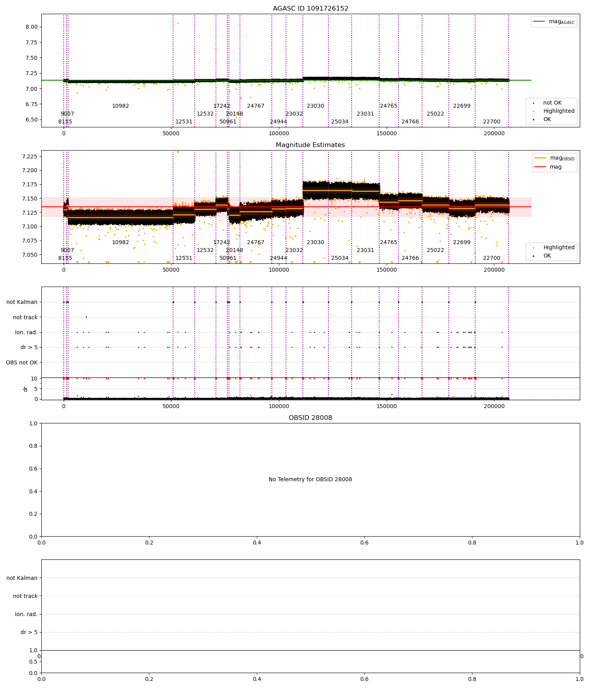This screenshot has height=688, width=590.
Task: Click the orange mag OBSID legend line
Action: [540, 158]
